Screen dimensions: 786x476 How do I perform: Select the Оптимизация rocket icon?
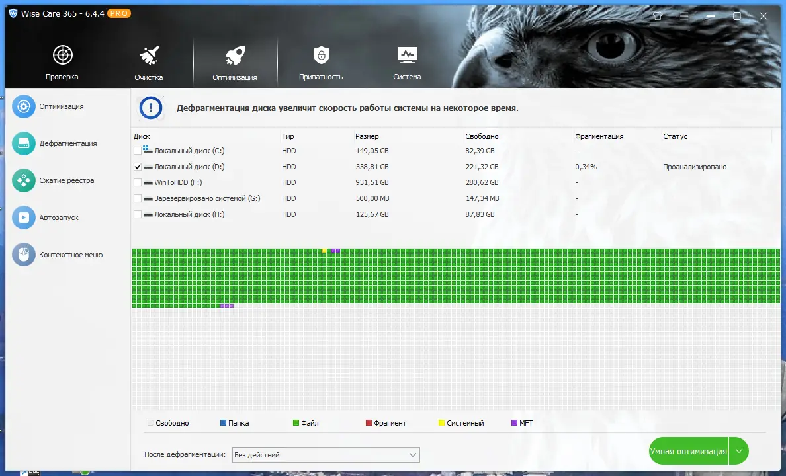click(x=235, y=55)
